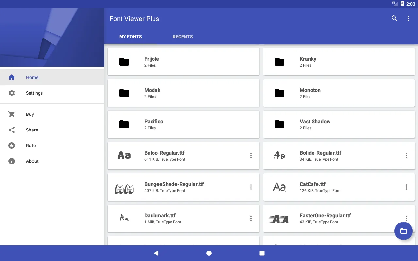Screen dimensions: 418x261
Task: Click "611 KiB, TrueType Font" text
Action: (165, 159)
